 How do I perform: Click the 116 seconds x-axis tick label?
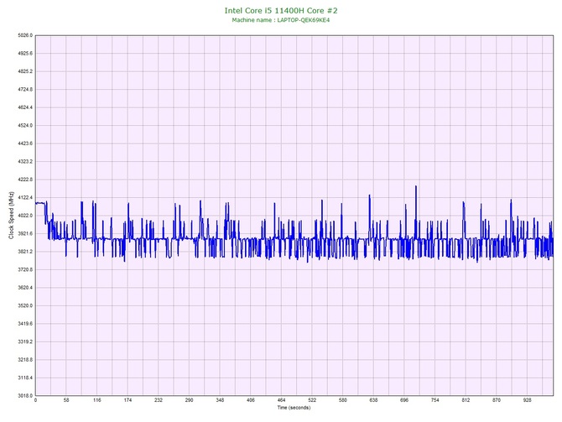(x=96, y=400)
